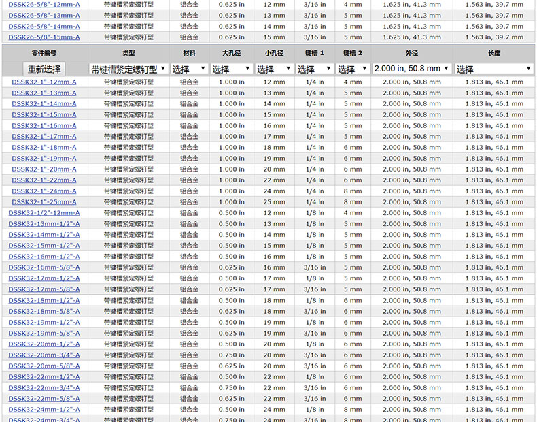Expand the 小孔径 filter dropdown
Image resolution: width=537 pixels, height=422 pixels.
coord(275,69)
